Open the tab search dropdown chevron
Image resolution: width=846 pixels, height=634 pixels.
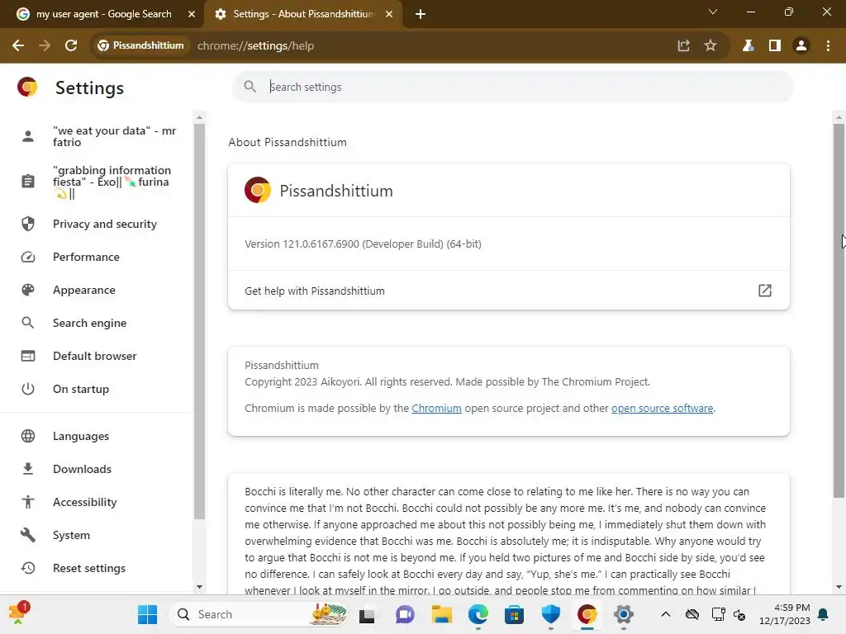pos(713,12)
